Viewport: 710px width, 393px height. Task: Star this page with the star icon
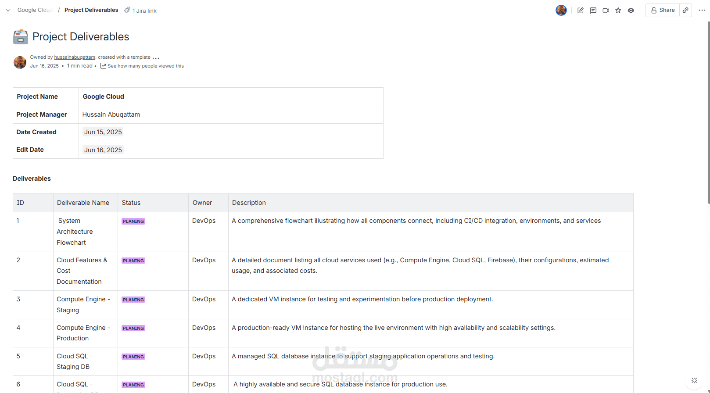click(618, 11)
